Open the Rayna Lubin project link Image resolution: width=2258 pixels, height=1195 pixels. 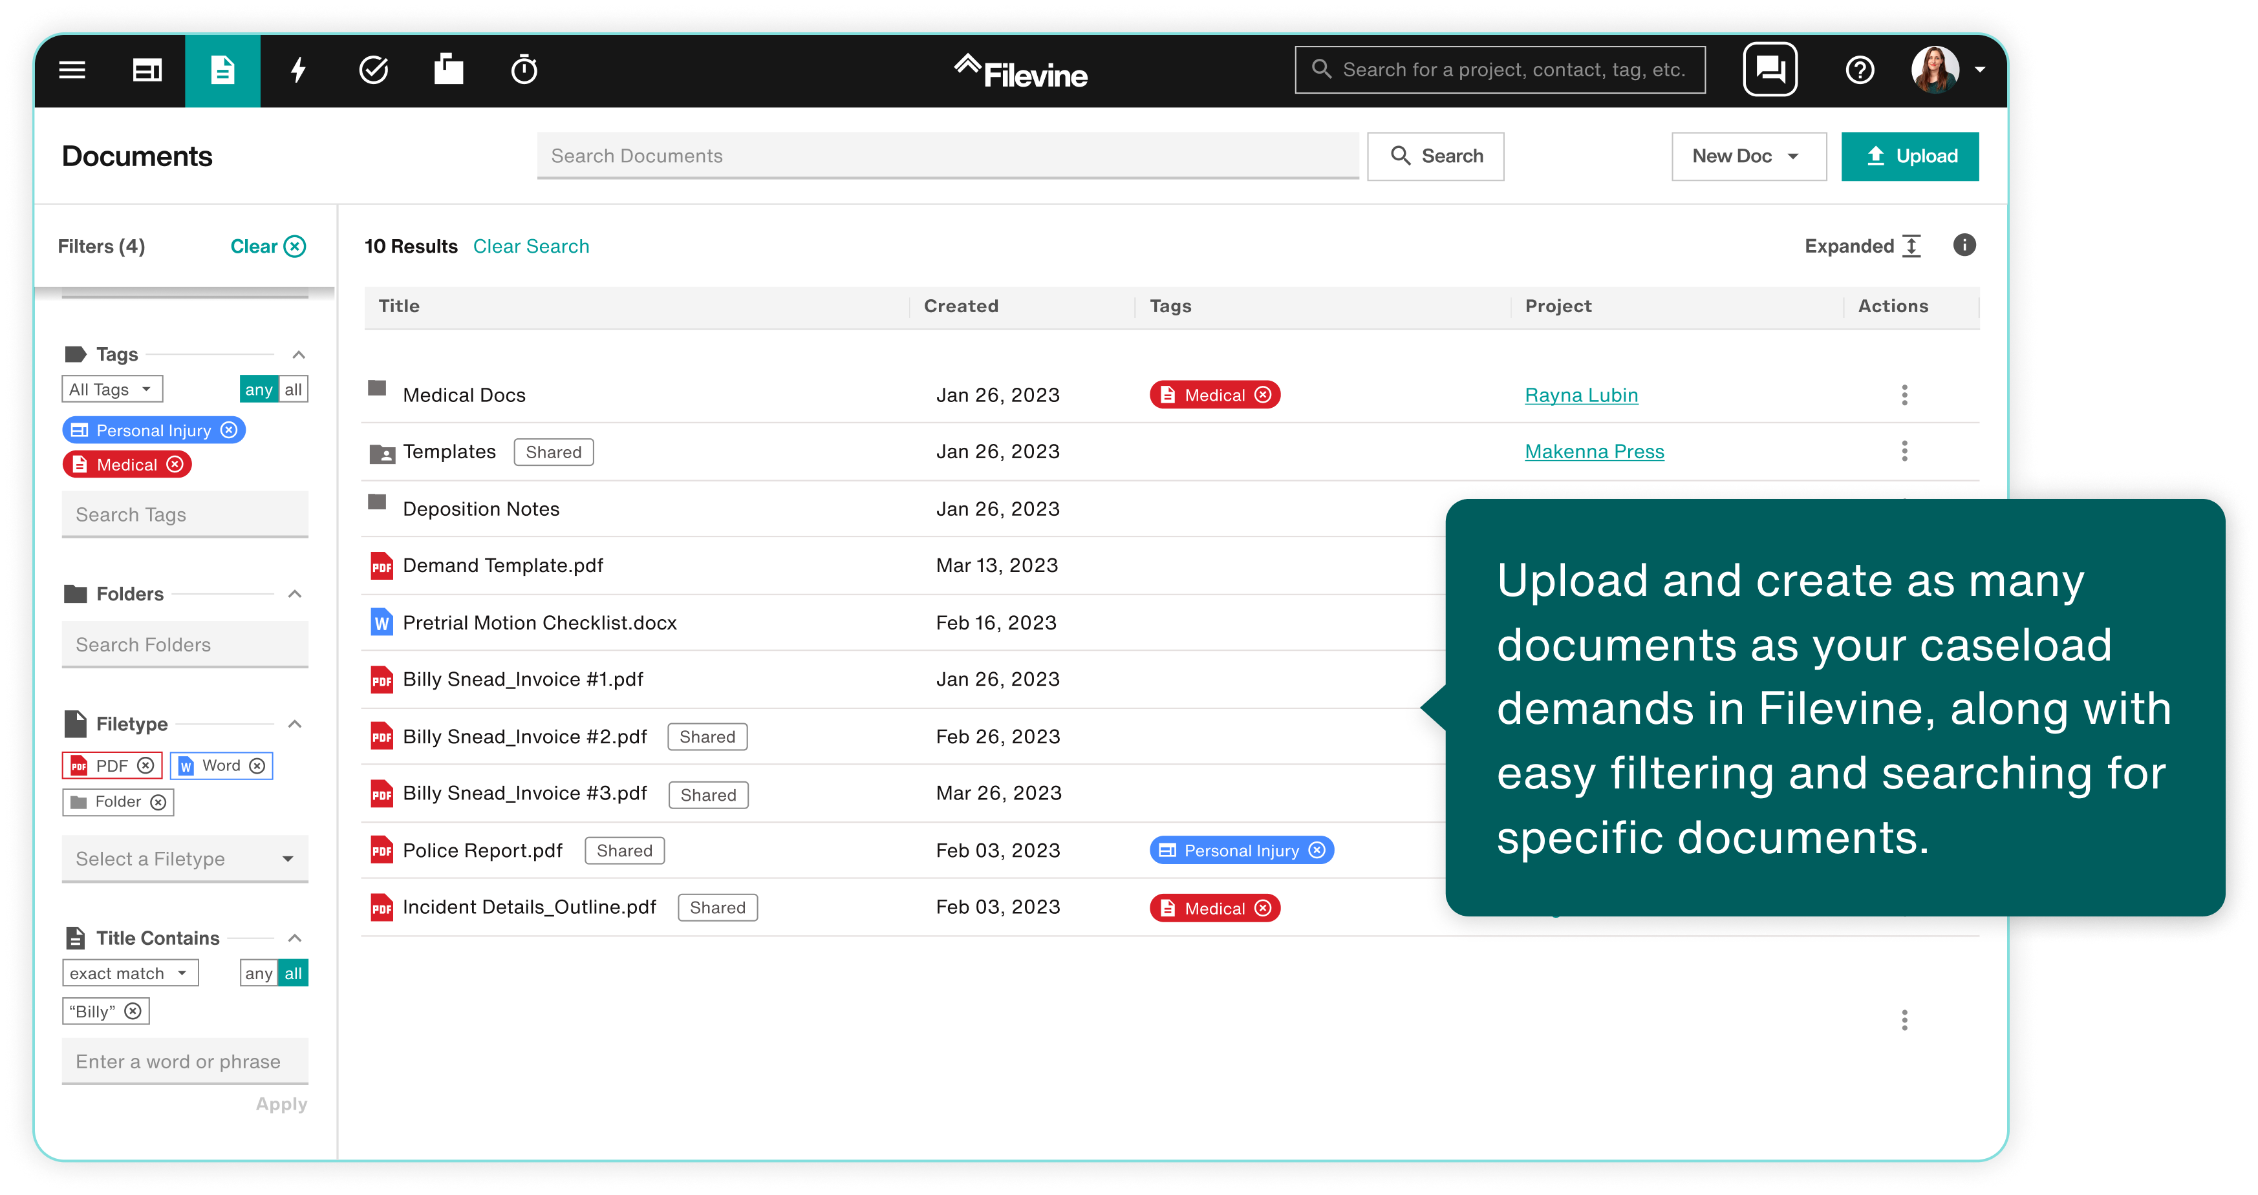pyautogui.click(x=1581, y=395)
